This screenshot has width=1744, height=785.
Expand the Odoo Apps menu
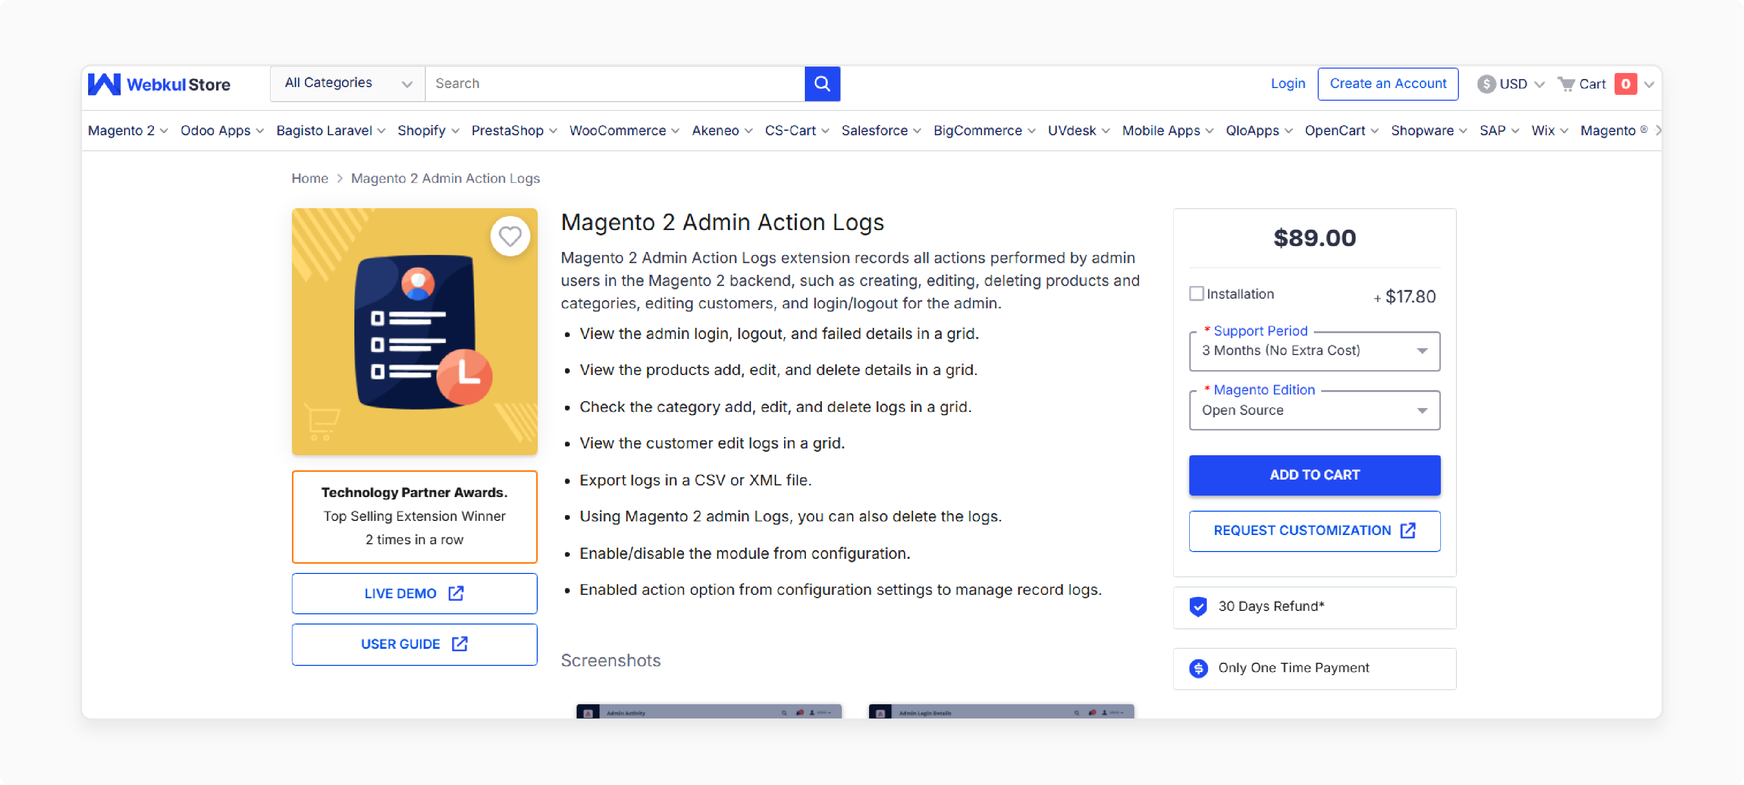pyautogui.click(x=222, y=131)
